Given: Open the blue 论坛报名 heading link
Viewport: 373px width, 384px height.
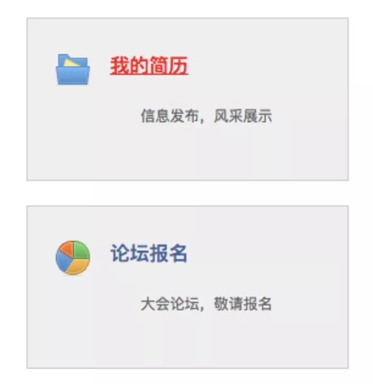Looking at the screenshot, I should pos(149,253).
